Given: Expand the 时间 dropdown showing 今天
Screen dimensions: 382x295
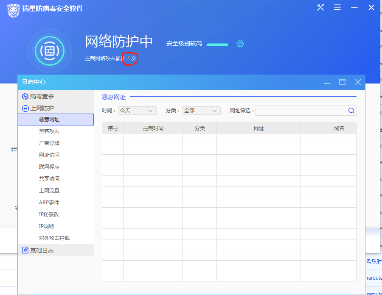Looking at the screenshot, I should (137, 111).
